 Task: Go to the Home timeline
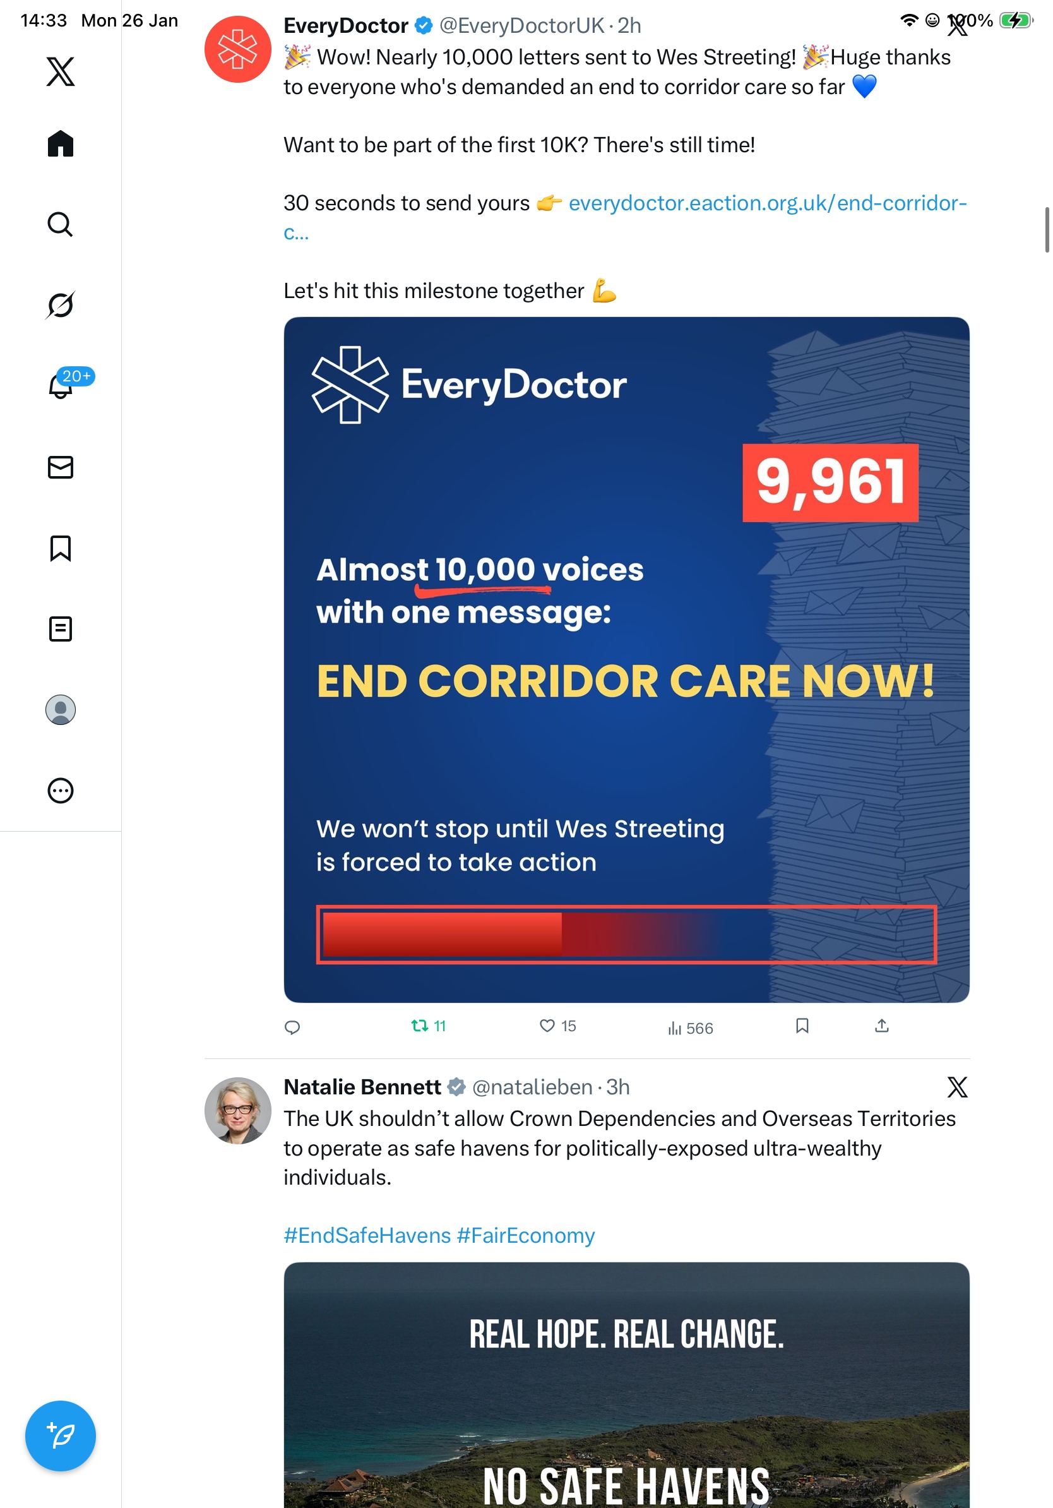[x=61, y=144]
